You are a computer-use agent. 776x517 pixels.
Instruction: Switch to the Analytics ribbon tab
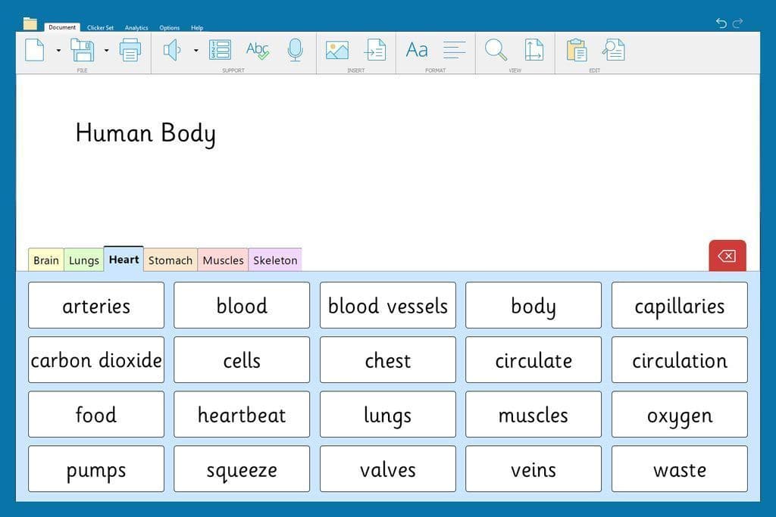pos(136,28)
